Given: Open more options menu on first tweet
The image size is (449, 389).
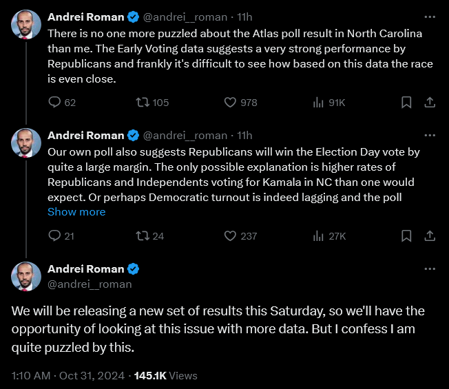Looking at the screenshot, I should pyautogui.click(x=430, y=16).
